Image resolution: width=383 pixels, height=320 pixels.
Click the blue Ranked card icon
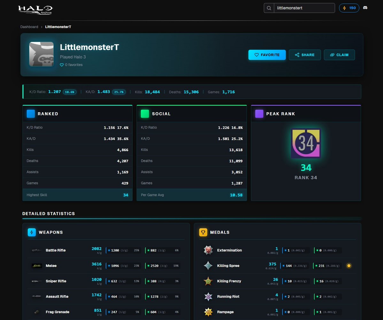31,114
